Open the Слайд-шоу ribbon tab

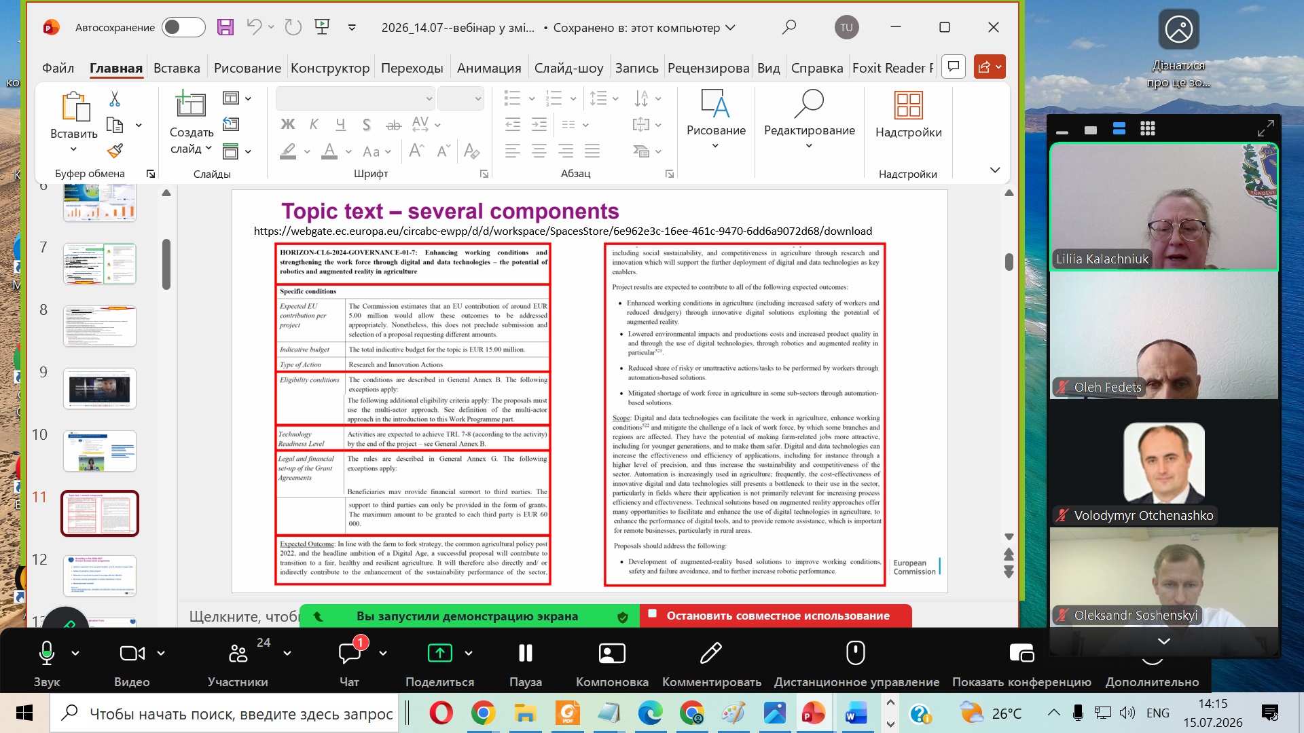[568, 68]
